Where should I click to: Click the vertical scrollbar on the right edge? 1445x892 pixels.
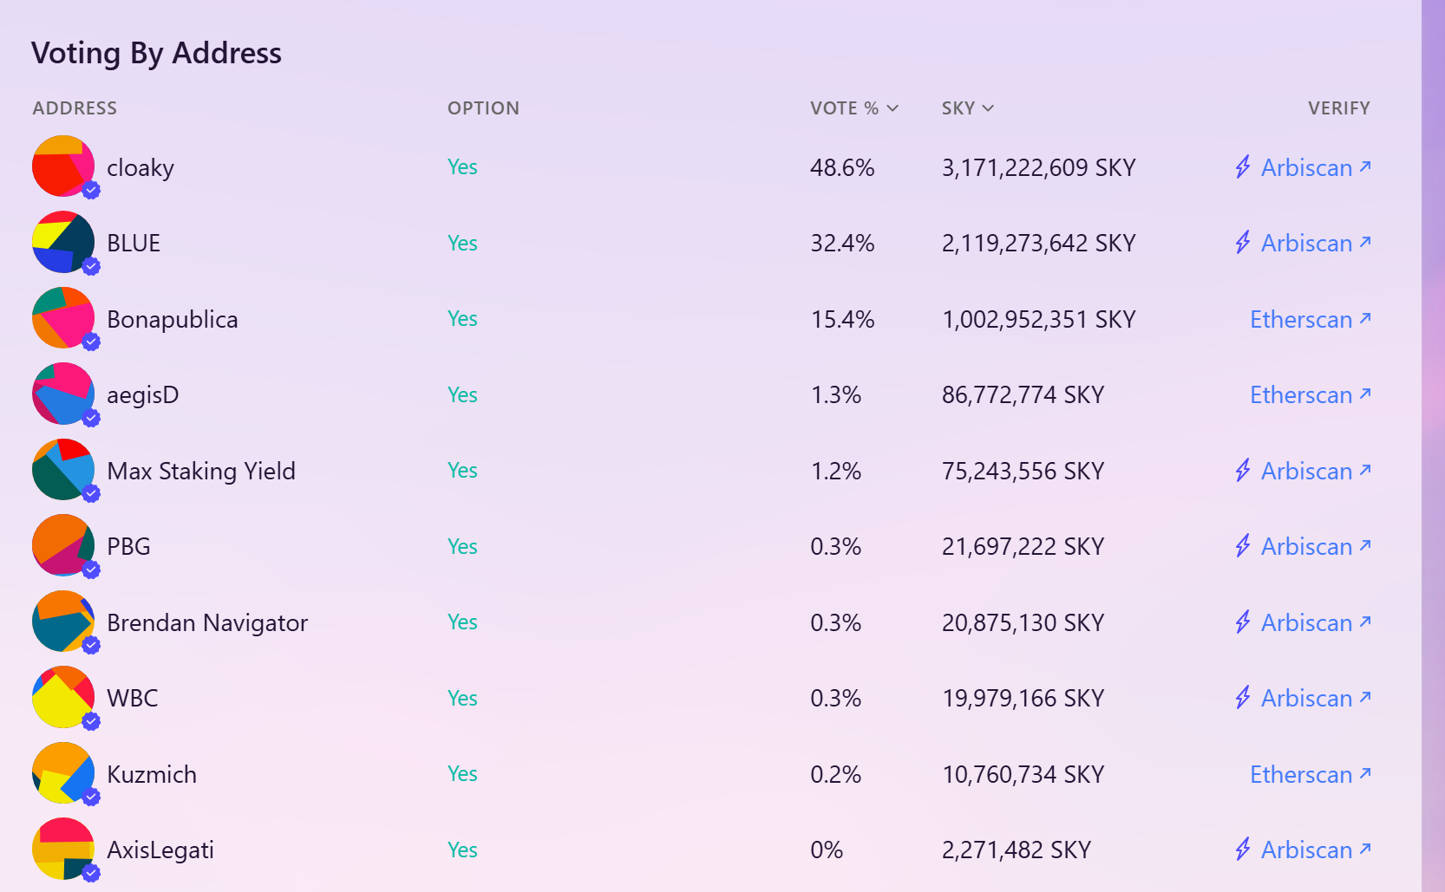pyautogui.click(x=1433, y=446)
